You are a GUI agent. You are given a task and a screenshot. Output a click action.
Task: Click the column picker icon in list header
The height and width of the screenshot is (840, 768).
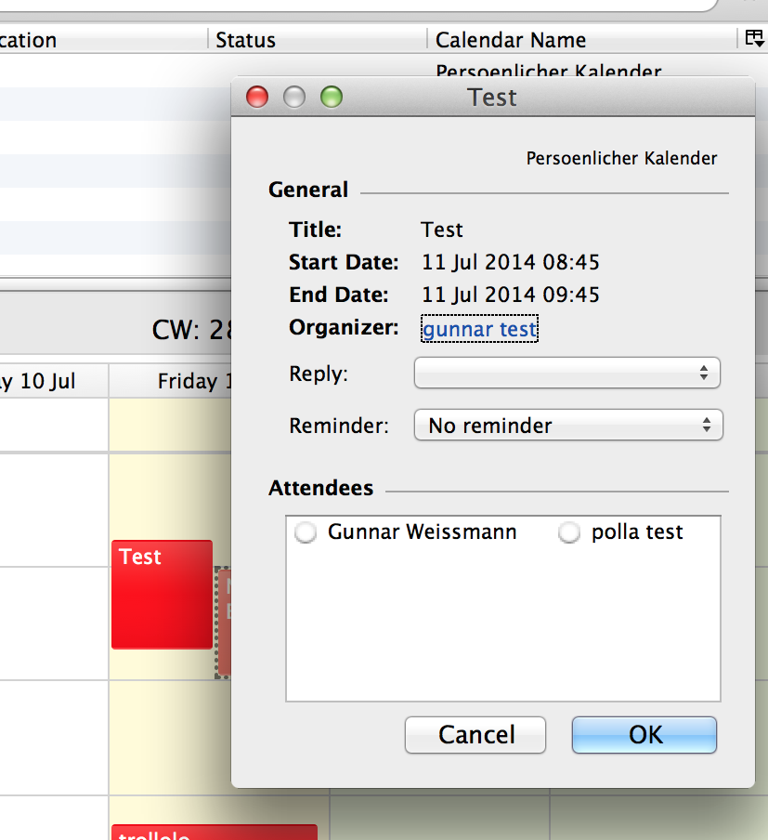tap(750, 39)
